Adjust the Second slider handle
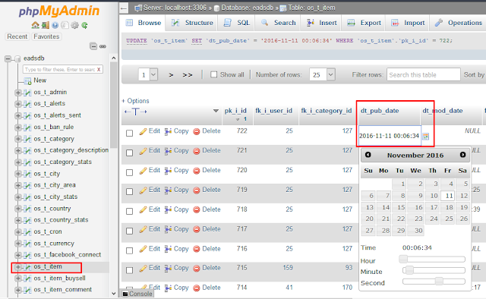This screenshot has height=299, width=486. [439, 282]
